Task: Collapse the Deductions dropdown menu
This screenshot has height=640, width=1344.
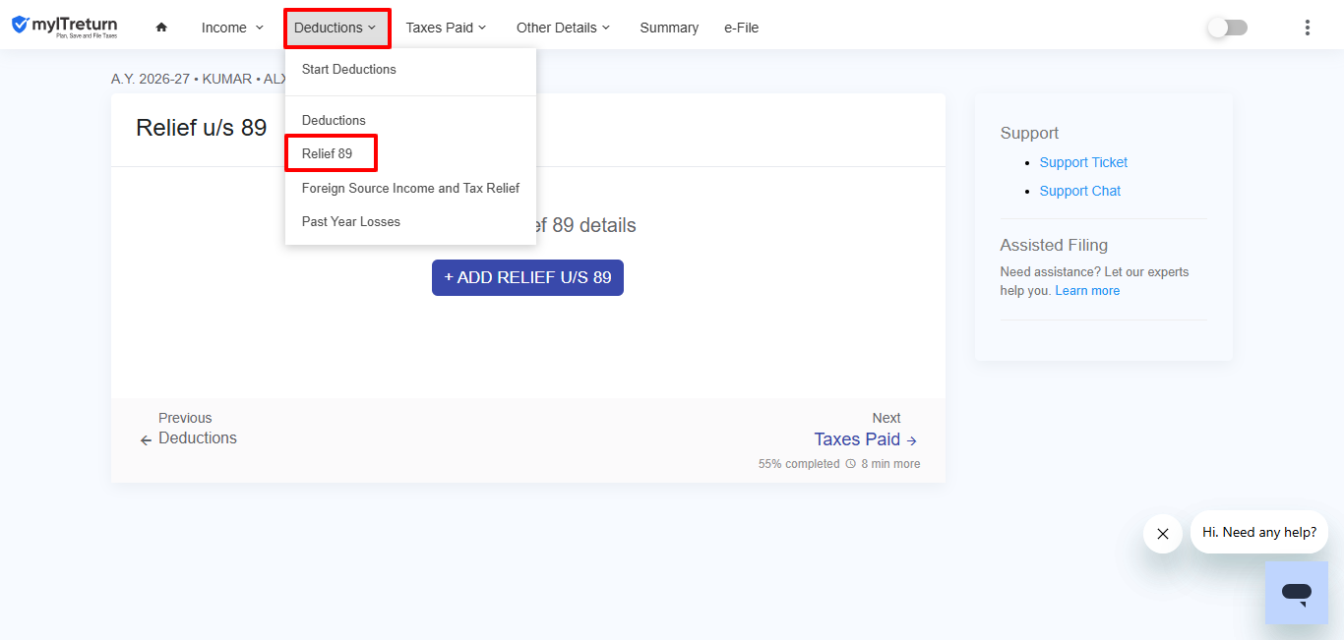Action: pos(336,28)
